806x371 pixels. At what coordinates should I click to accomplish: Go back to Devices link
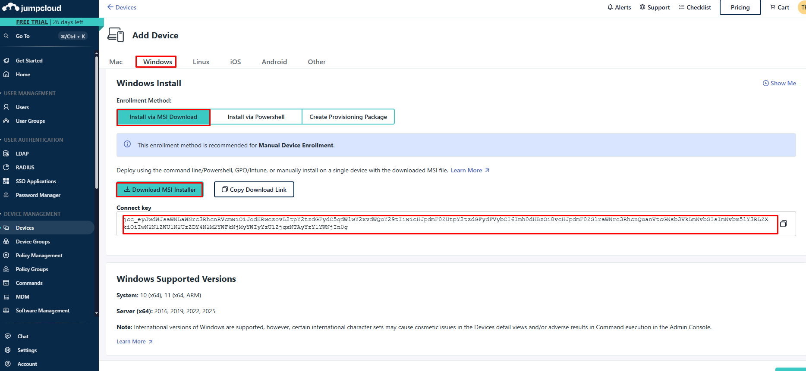coord(122,7)
